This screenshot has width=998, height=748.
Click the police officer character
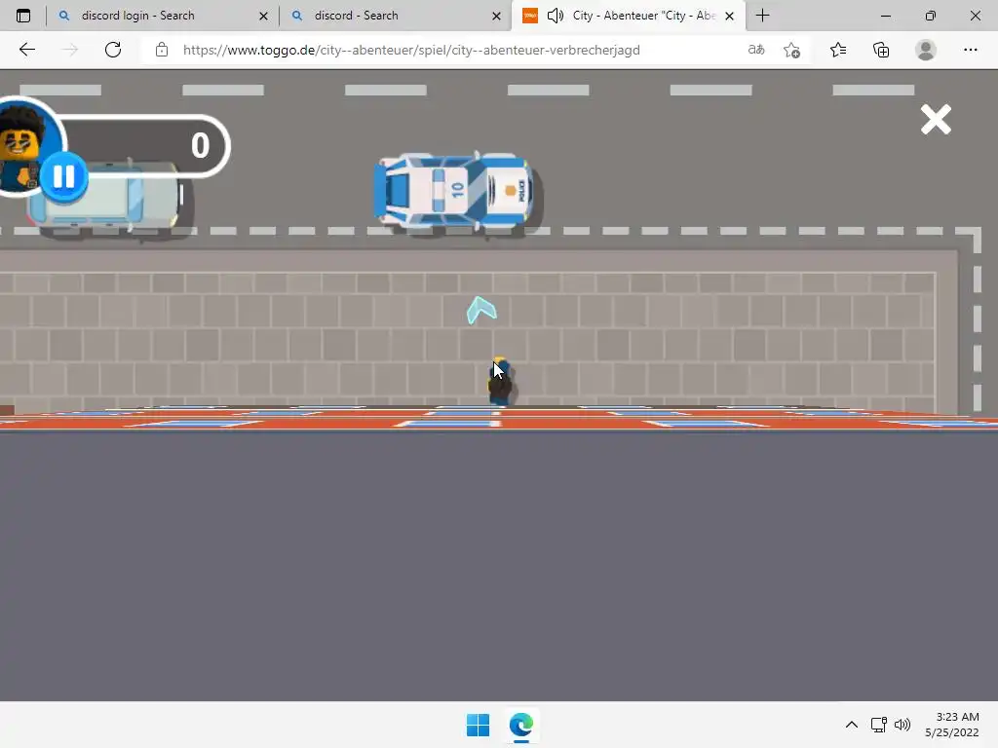pyautogui.click(x=500, y=382)
